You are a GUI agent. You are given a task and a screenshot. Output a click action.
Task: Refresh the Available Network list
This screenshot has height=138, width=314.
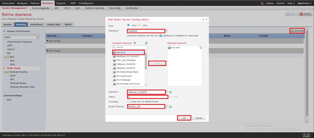pos(135,43)
